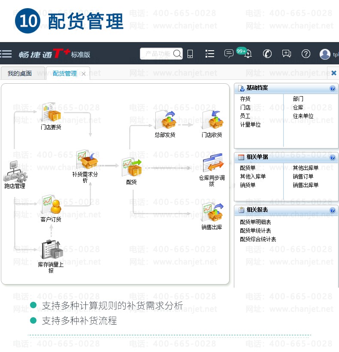339x352 pixels.
Task: Open the 总部发货 icon
Action: pos(166,120)
